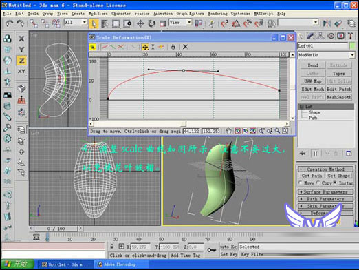
Task: Open the Select by Name tool
Action: [x=105, y=23]
